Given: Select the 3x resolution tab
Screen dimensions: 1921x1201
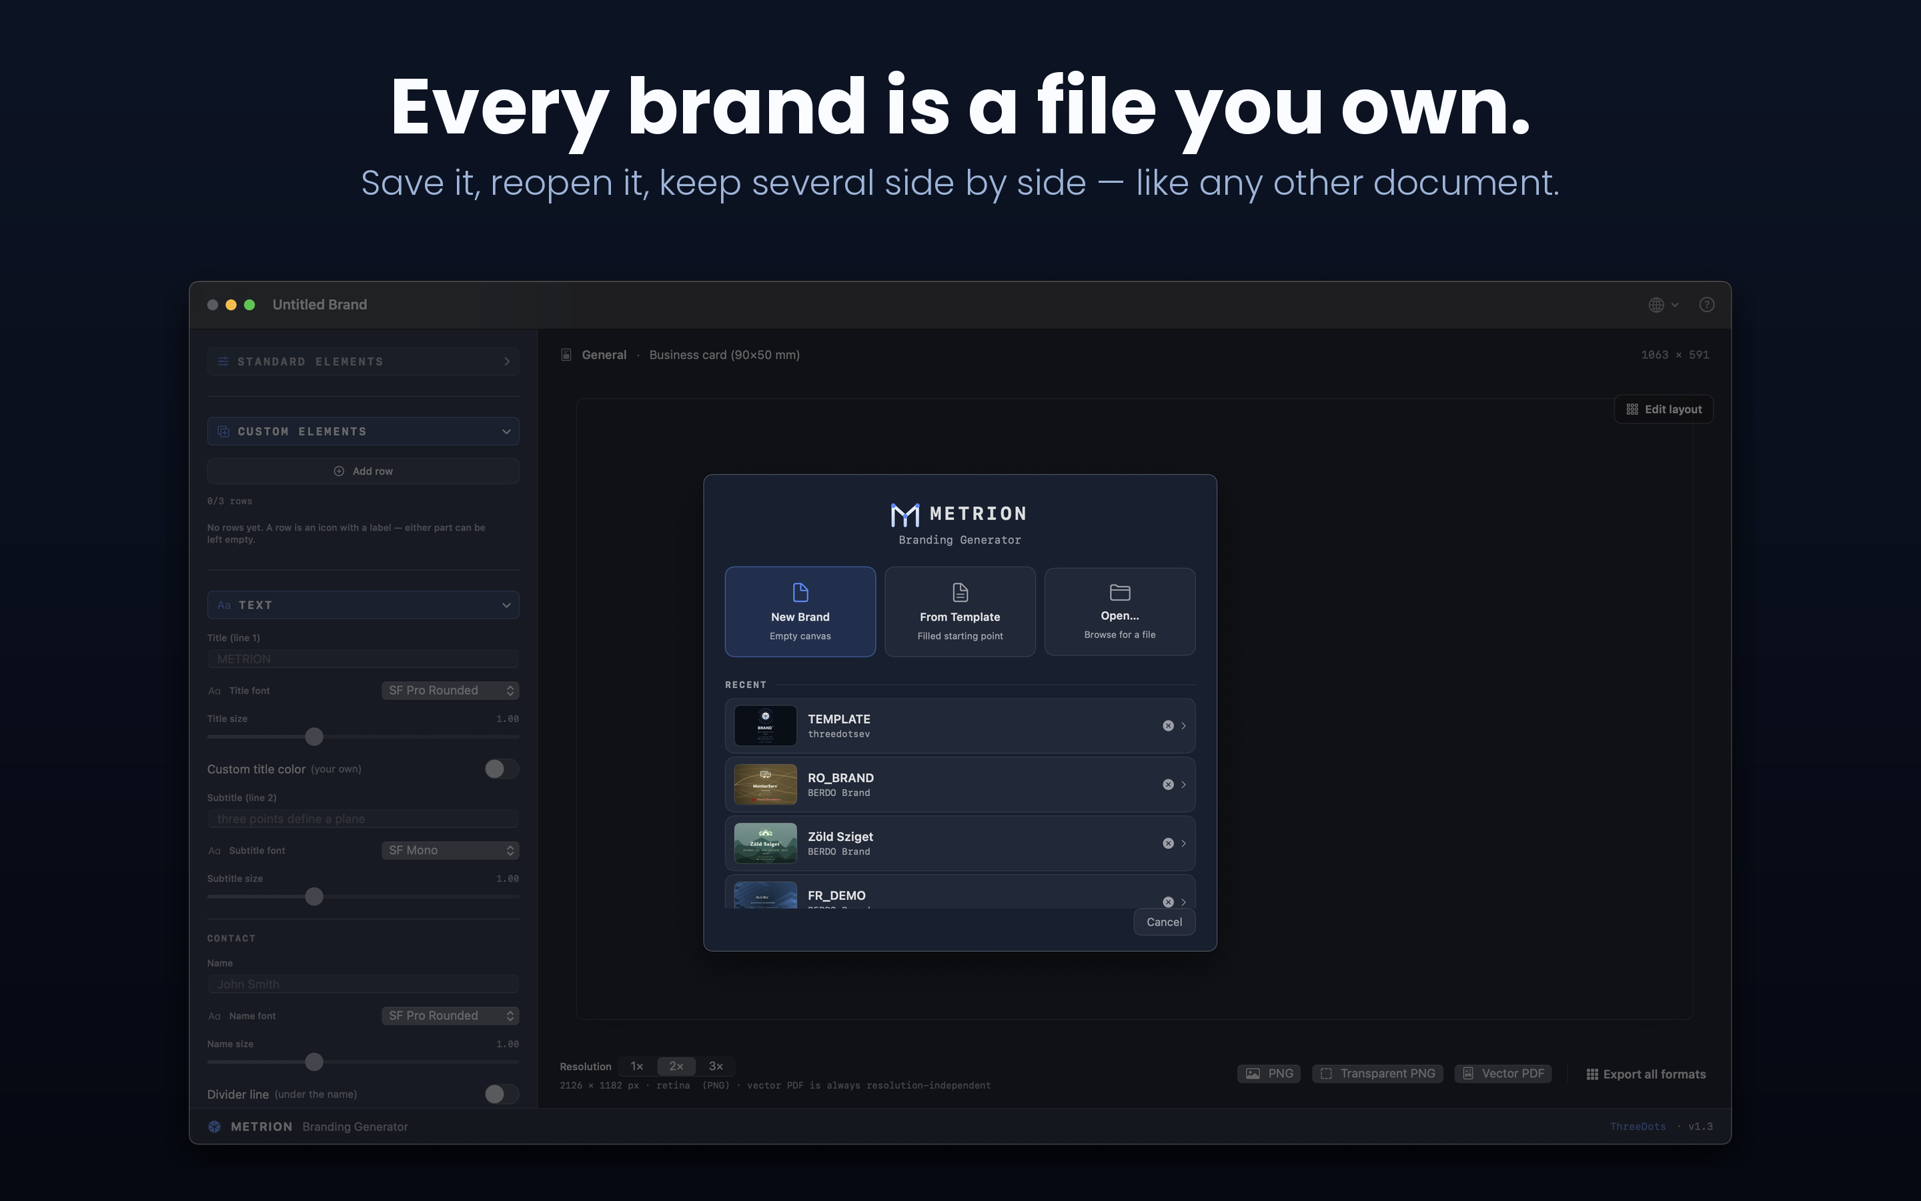Looking at the screenshot, I should coord(716,1066).
